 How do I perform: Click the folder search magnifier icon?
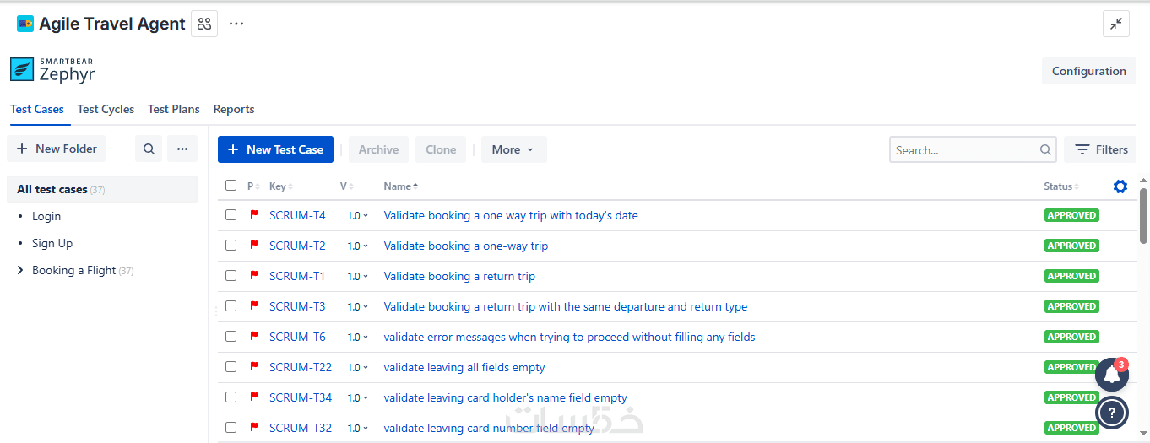[x=149, y=149]
